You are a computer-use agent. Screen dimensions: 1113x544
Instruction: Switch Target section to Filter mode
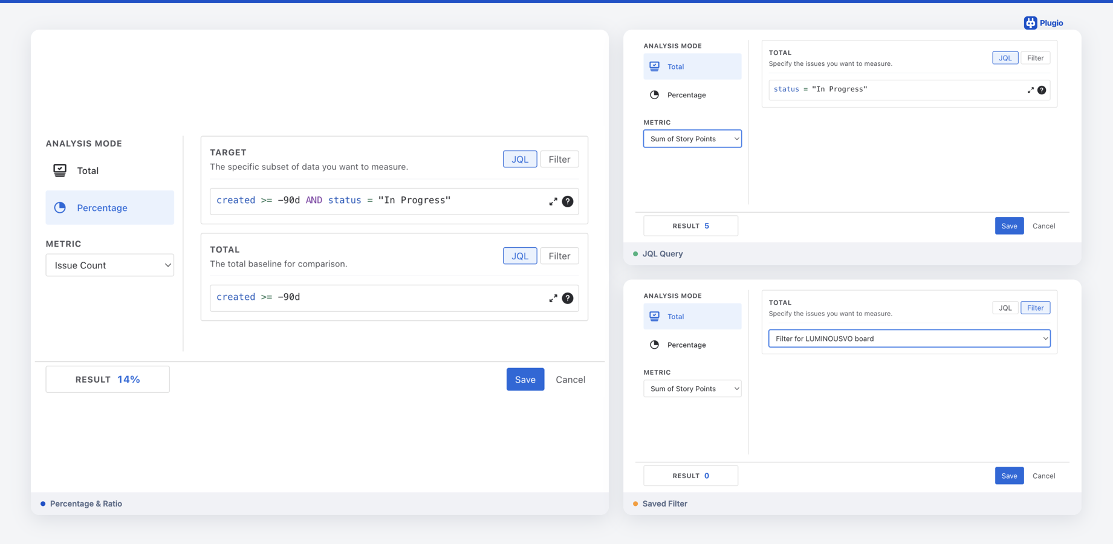[x=559, y=160]
